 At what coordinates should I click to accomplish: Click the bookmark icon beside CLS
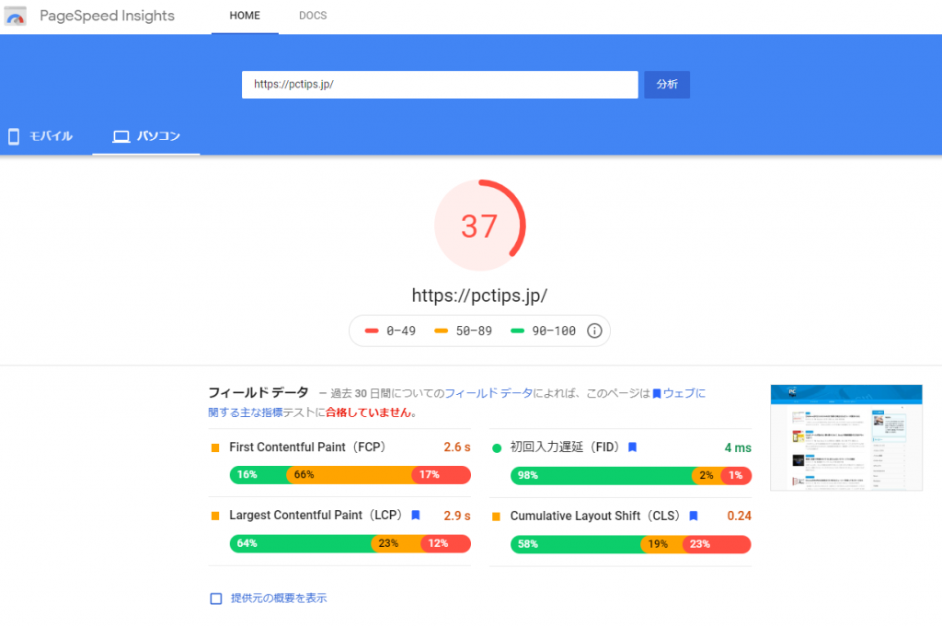[694, 516]
